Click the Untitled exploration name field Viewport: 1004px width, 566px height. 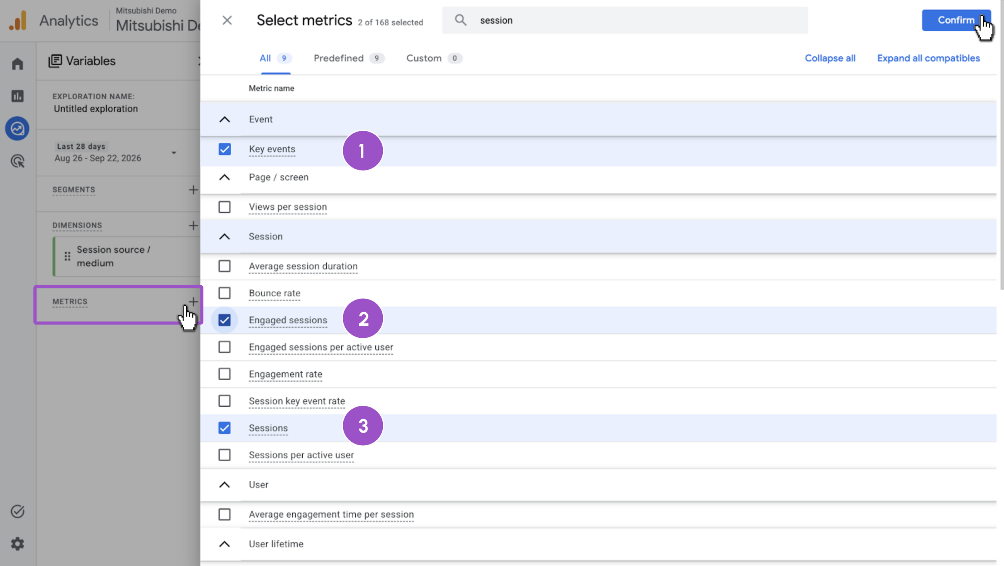point(96,109)
